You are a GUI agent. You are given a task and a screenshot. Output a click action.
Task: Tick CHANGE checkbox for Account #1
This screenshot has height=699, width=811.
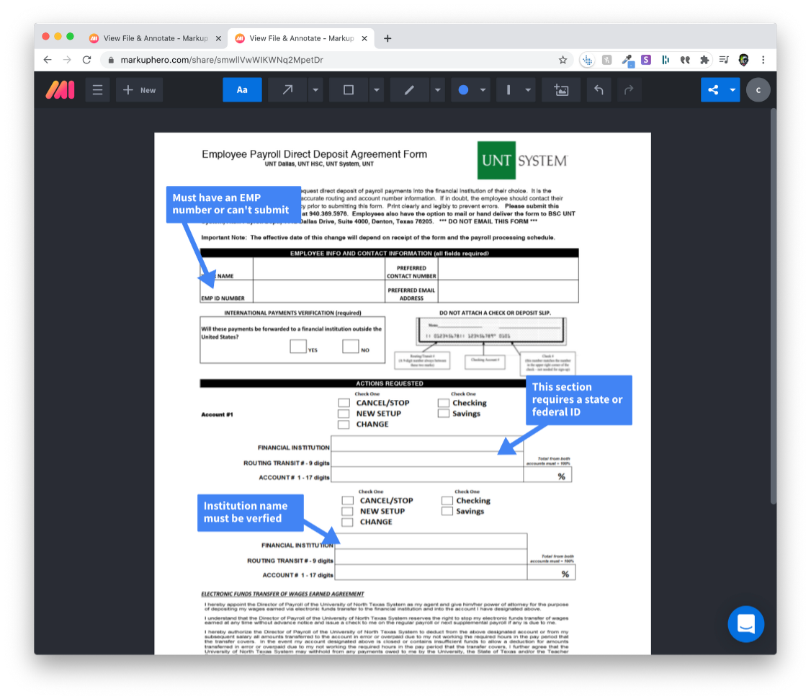click(344, 424)
